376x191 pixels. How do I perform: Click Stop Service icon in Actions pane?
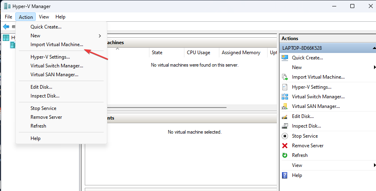285,136
